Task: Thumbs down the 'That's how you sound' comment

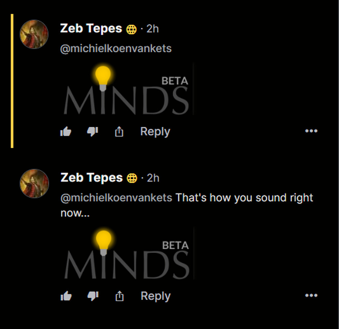Action: (x=93, y=296)
